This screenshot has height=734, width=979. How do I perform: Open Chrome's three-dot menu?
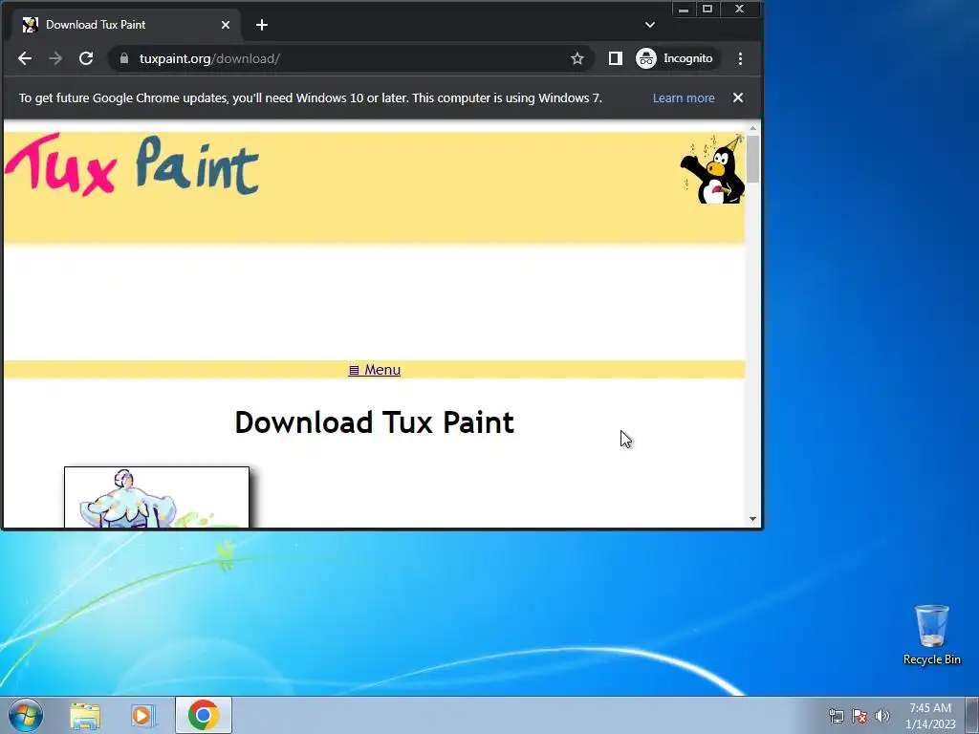click(741, 58)
